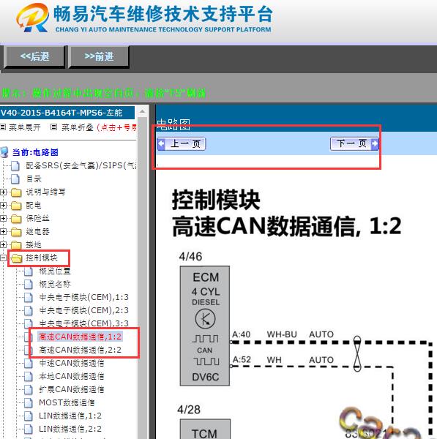Click document icon beside LIN数据通信,2:2
Image resolution: width=437 pixels, height=439 pixels.
click(x=29, y=429)
